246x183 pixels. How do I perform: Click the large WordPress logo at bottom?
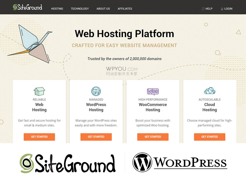click(x=180, y=163)
